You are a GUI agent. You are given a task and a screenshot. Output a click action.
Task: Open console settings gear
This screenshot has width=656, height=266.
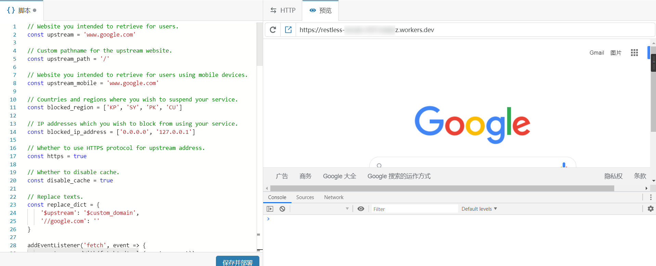coord(651,209)
